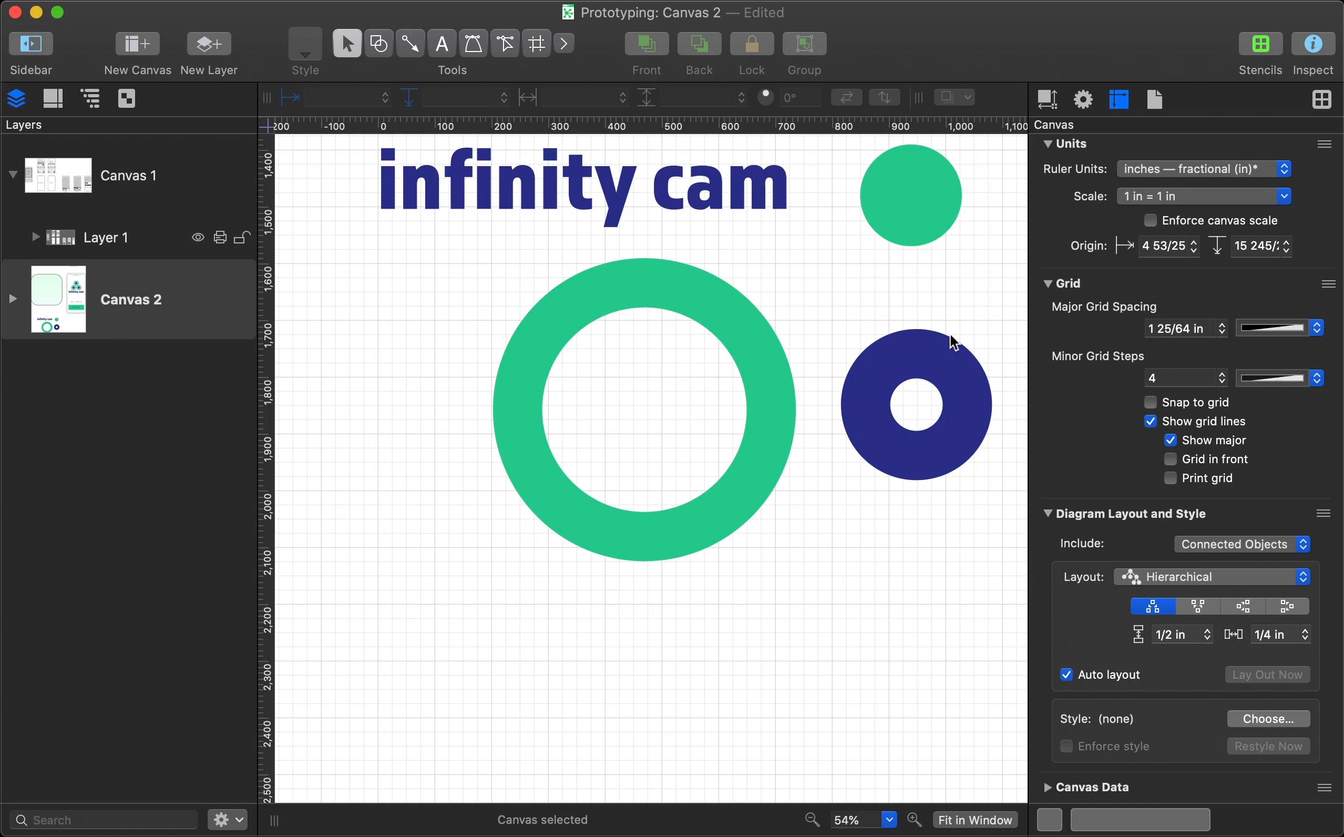Screen dimensions: 1344x837
Task: Toggle visibility of Layer 1
Action: click(198, 237)
